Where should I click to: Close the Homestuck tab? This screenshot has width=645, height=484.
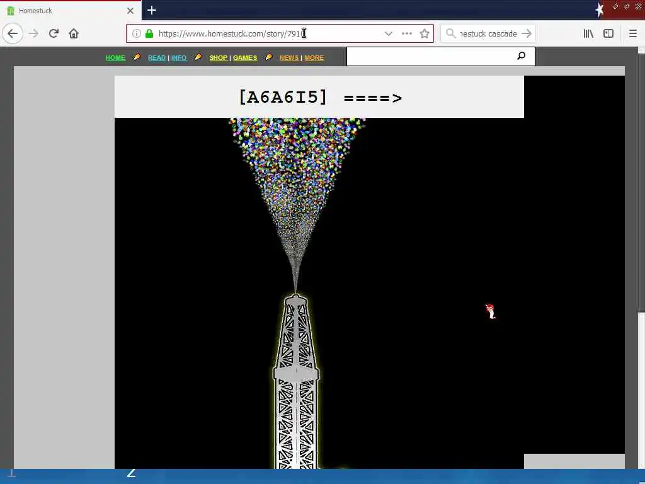[130, 11]
